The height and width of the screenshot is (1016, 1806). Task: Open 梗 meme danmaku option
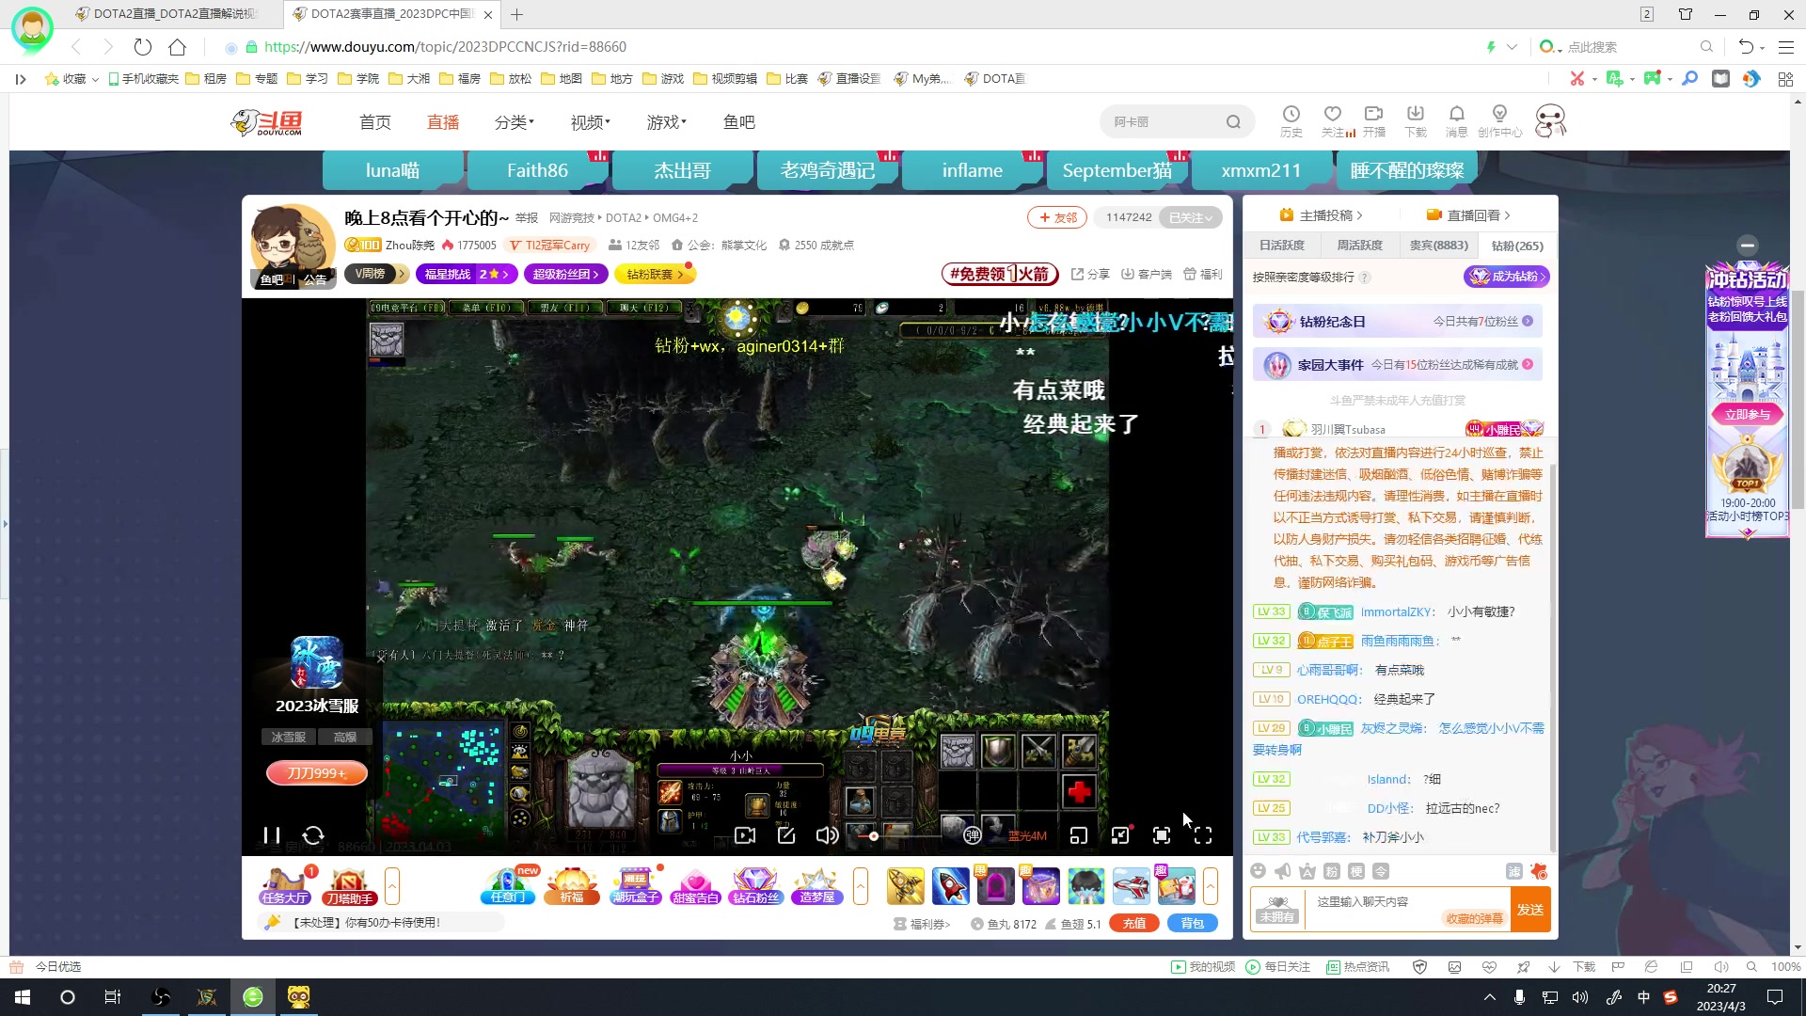coord(1356,871)
